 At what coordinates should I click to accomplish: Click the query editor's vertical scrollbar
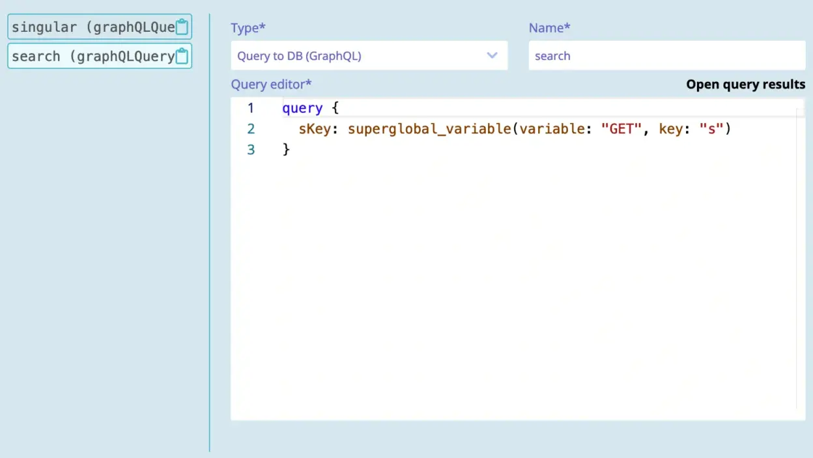801,260
